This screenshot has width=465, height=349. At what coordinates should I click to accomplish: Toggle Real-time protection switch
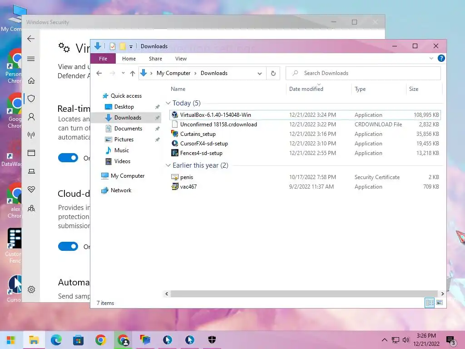[x=68, y=158]
